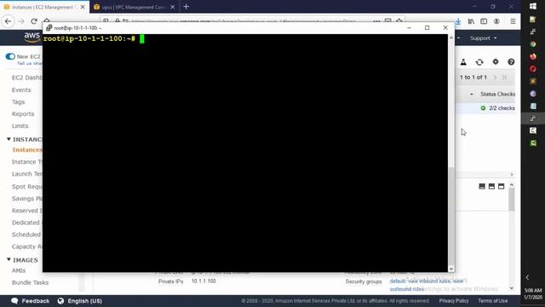
Task: Go back with the browser back arrow
Action: click(8, 21)
